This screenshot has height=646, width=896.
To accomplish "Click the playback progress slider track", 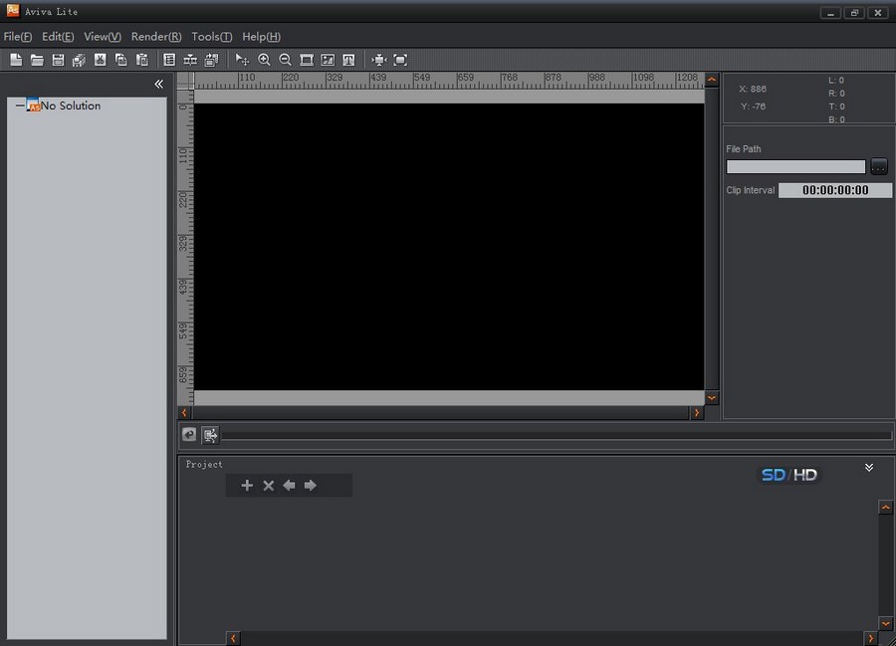I will pos(557,435).
